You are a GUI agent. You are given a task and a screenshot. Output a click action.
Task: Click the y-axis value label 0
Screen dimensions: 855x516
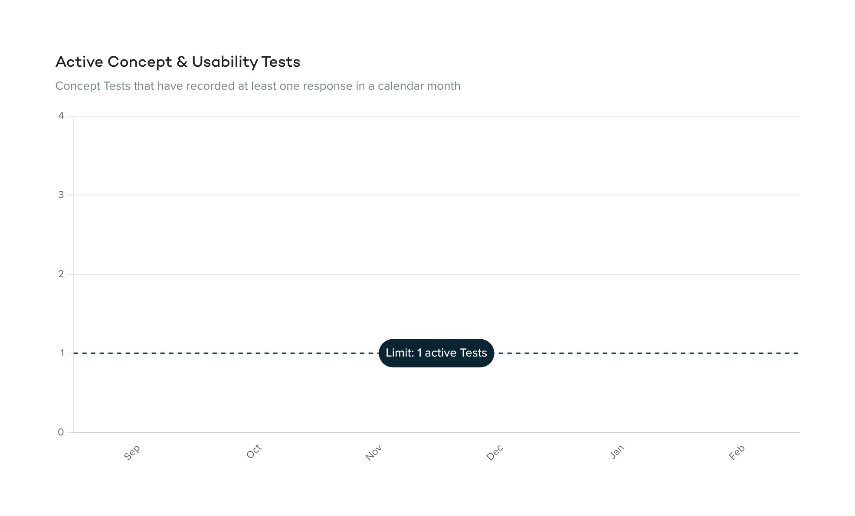[x=61, y=432]
